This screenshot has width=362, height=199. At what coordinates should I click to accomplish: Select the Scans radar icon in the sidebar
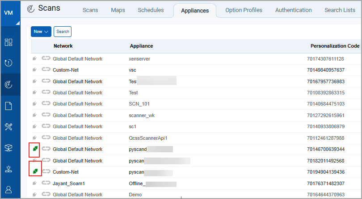(8, 85)
